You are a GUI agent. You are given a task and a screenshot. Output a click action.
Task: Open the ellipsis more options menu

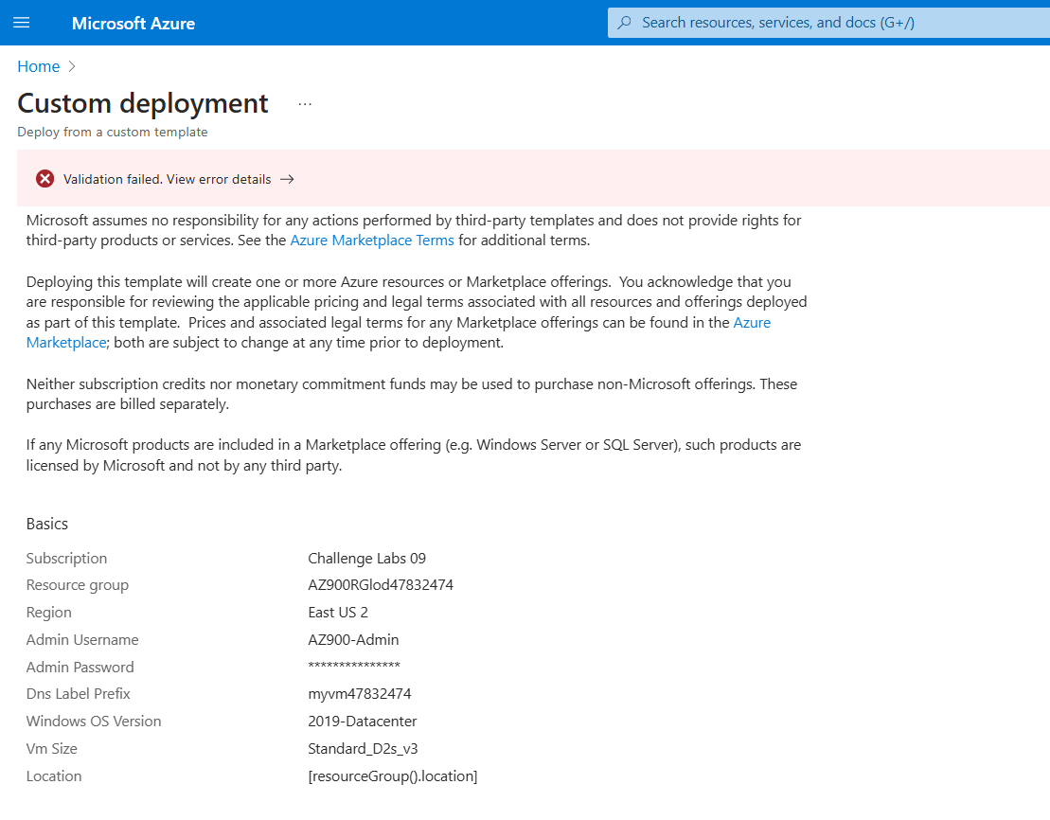tap(305, 104)
